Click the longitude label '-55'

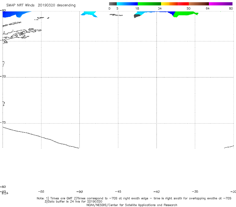coord(41,192)
